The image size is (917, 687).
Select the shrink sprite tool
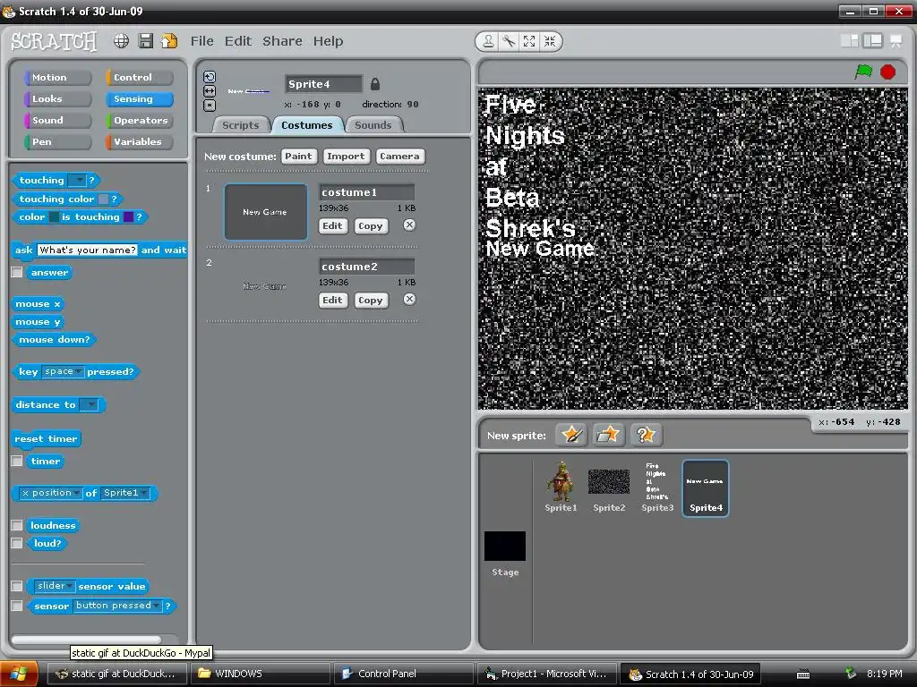(x=550, y=41)
